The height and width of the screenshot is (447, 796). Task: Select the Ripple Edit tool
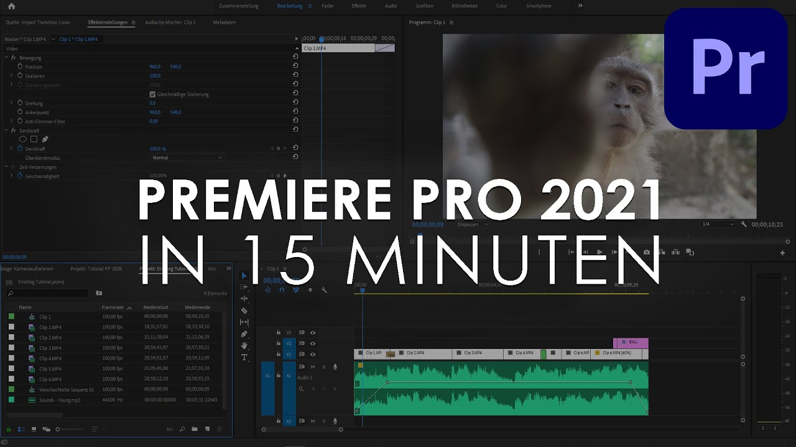point(244,299)
